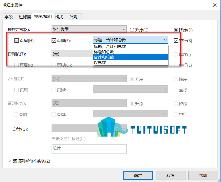Viewport: 221px width, 182px height.
Task: Collapse the 标题、合计和总数 footer combo box
Action: tap(130, 40)
